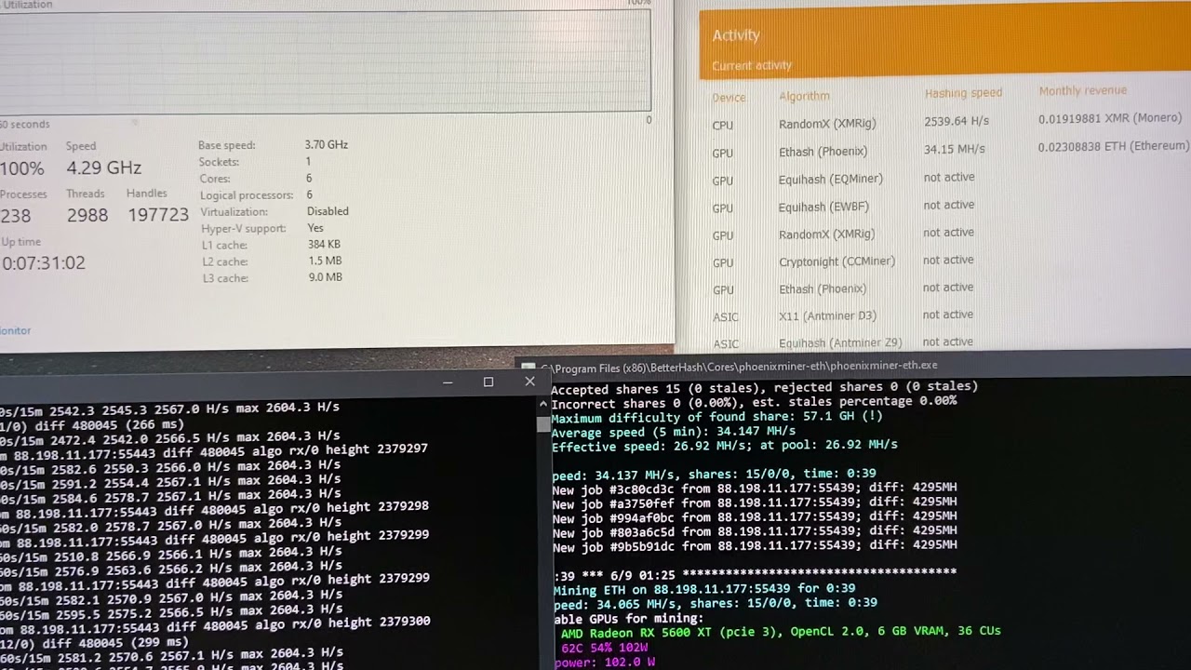Open the Resource Monitor link in Task Manager
1191x670 pixels.
tap(15, 330)
